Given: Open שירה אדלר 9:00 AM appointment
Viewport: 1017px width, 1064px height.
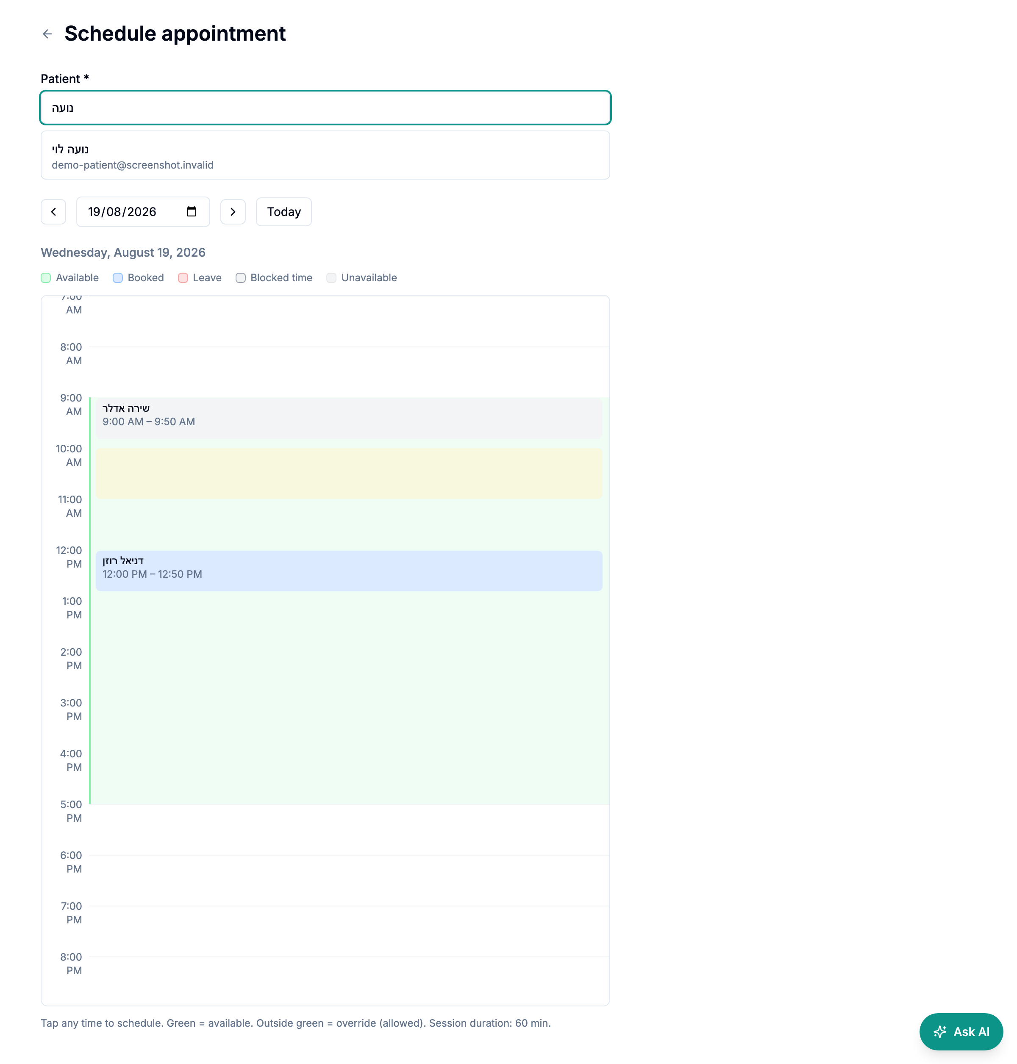Looking at the screenshot, I should [x=349, y=418].
